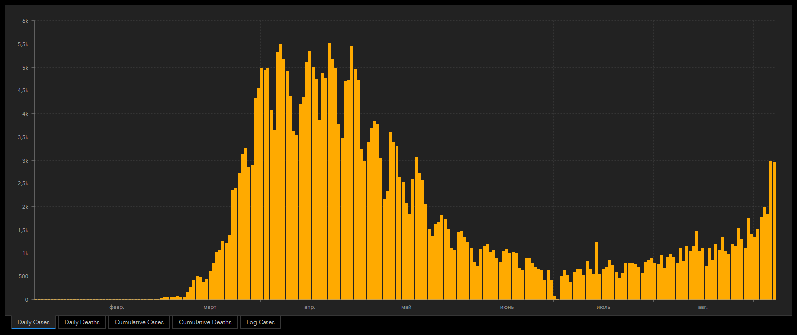Viewport: 797px width, 335px height.
Task: Select the Cumulative Deaths tab
Action: coord(205,322)
